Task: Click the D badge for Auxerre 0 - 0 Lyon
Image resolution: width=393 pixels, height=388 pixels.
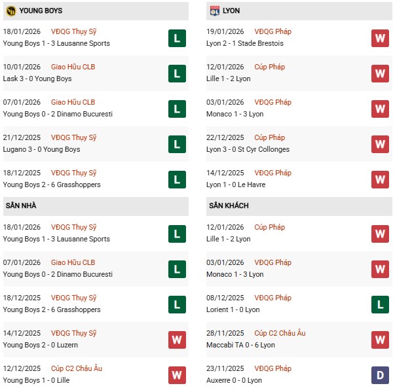Action: pos(380,375)
